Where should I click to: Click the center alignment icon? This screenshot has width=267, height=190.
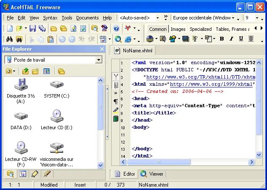click(x=251, y=39)
